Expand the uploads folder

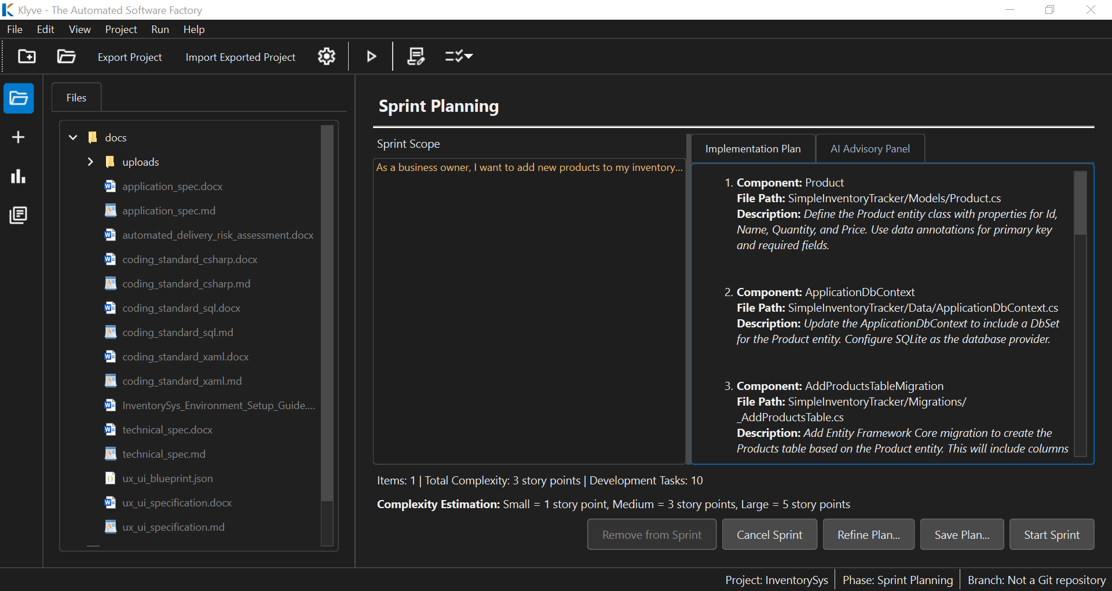[90, 162]
